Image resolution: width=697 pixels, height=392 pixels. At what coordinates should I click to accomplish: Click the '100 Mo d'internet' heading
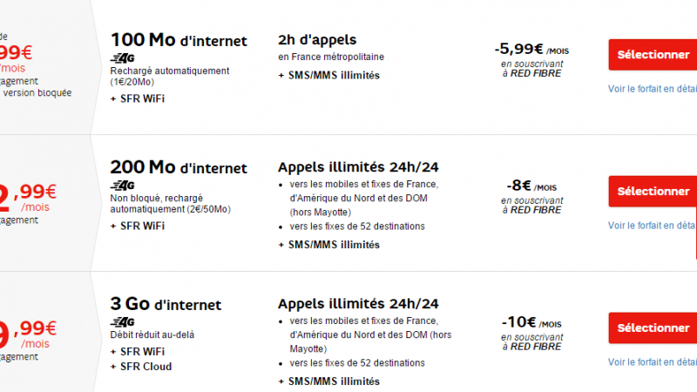[x=179, y=40]
